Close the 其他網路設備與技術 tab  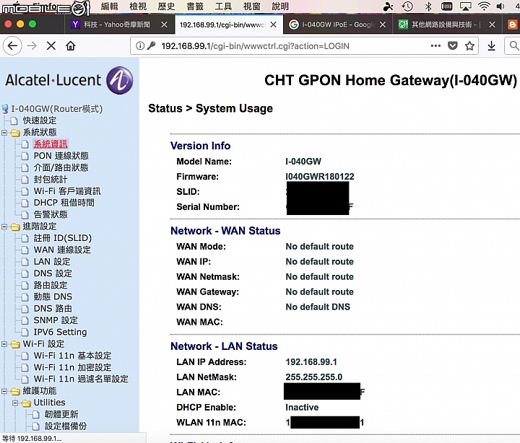(492, 25)
